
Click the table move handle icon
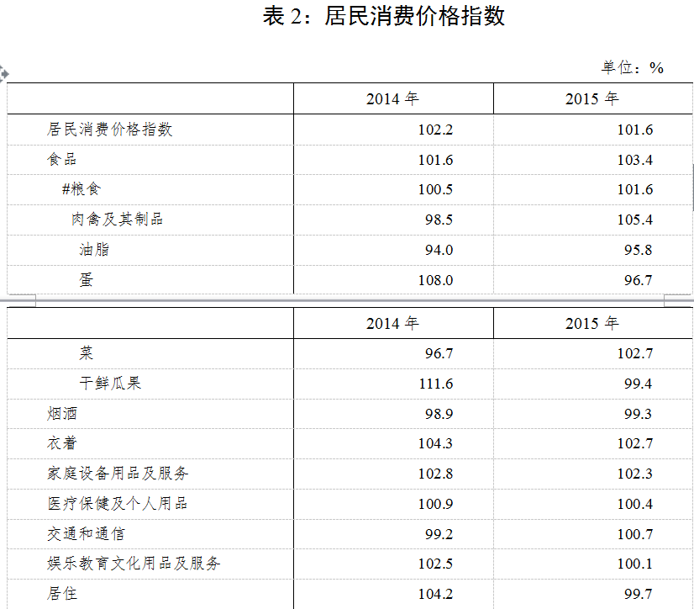[3, 73]
